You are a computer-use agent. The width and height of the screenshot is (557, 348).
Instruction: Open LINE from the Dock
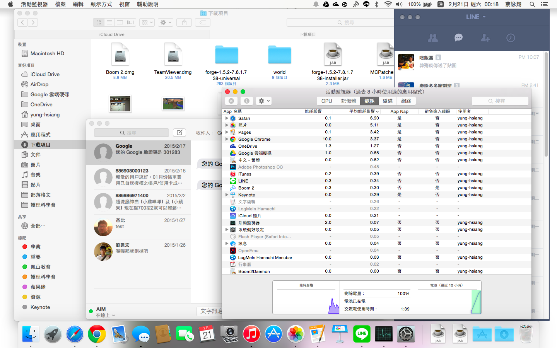coord(362,334)
